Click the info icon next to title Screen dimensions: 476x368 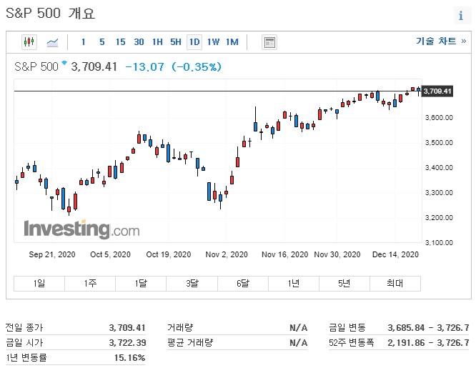(x=461, y=15)
